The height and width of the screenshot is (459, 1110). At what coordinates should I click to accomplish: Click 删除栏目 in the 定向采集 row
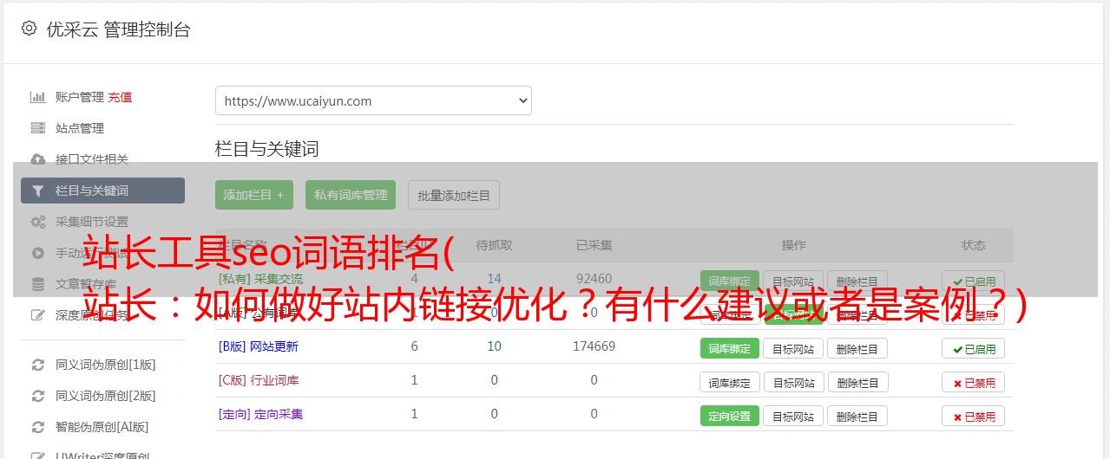pyautogui.click(x=857, y=416)
